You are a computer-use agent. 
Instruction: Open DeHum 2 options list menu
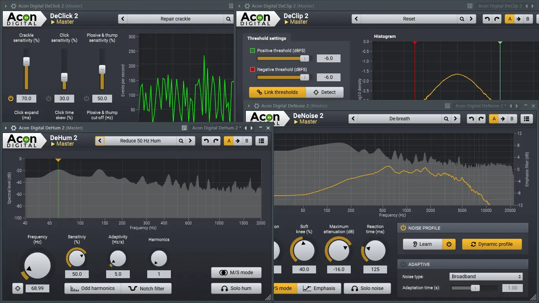tap(262, 141)
